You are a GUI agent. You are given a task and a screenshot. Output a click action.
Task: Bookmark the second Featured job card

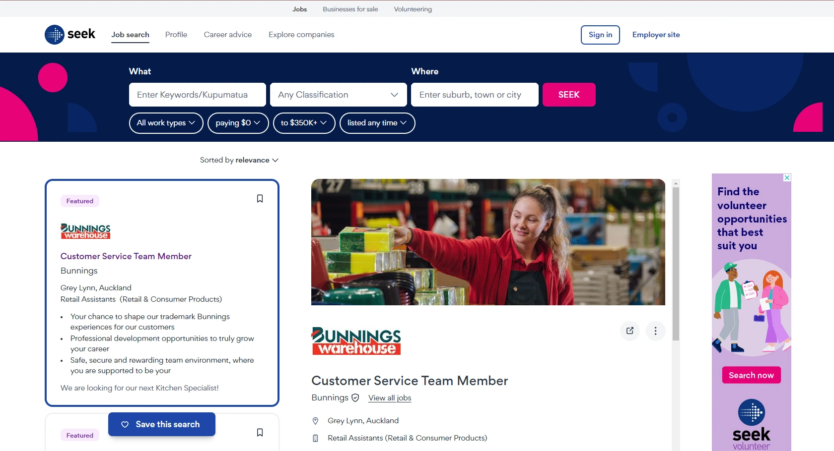tap(260, 433)
